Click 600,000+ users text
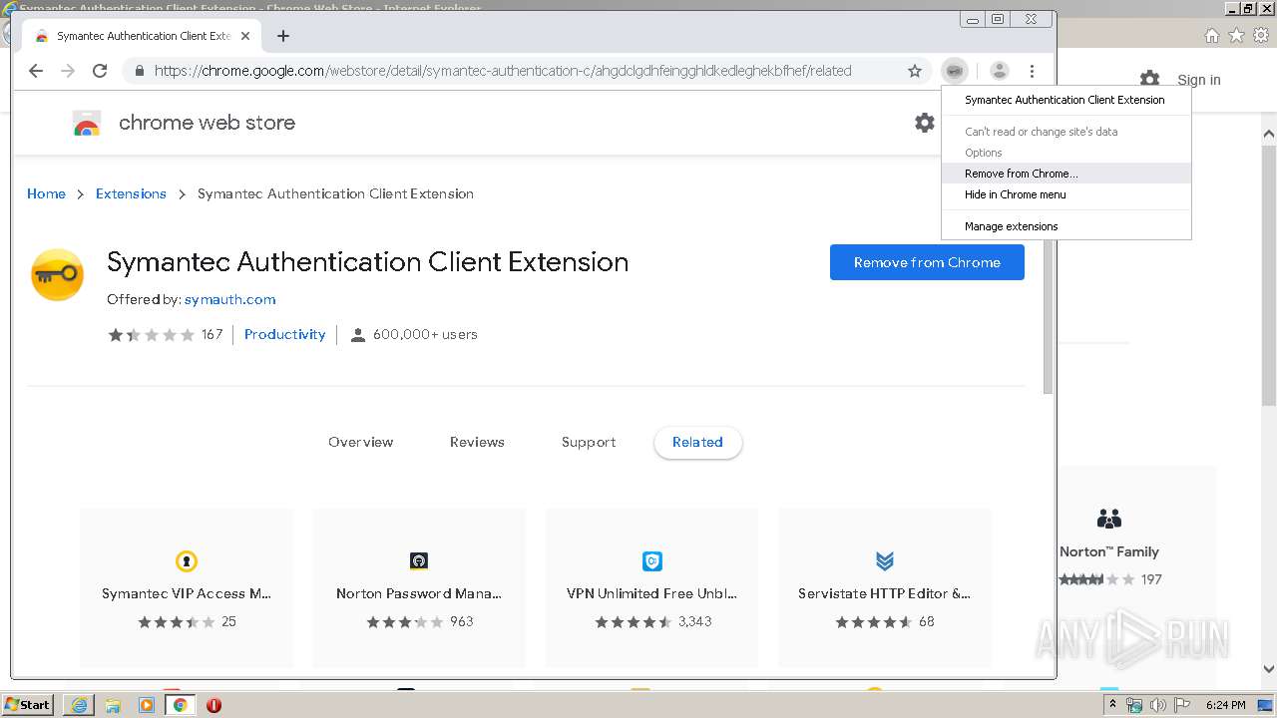Screen dimensions: 1277x718 pos(425,334)
